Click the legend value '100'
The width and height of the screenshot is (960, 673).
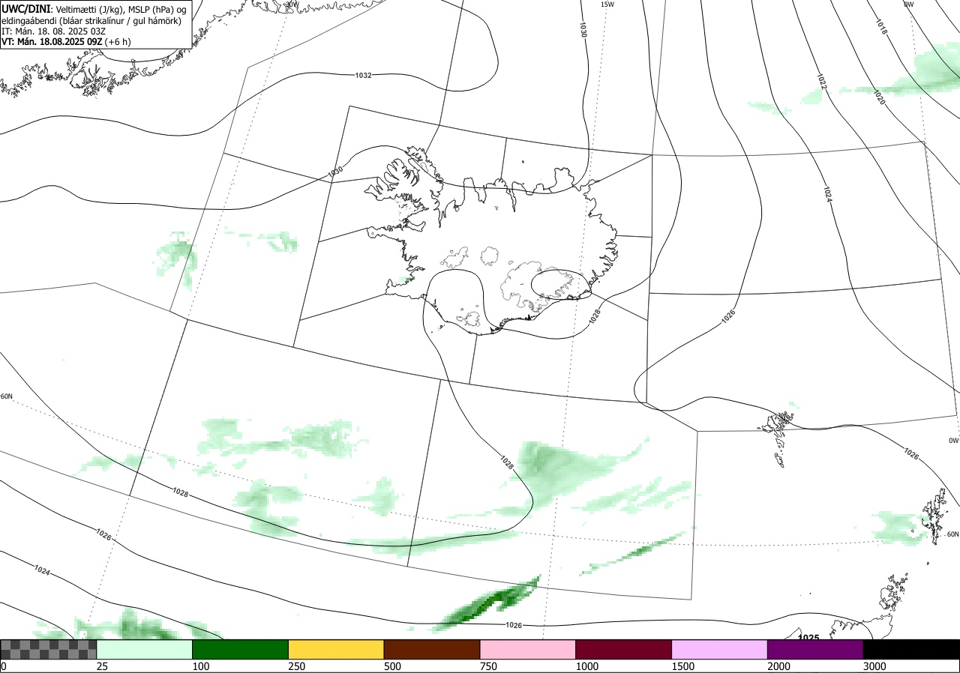tap(201, 666)
